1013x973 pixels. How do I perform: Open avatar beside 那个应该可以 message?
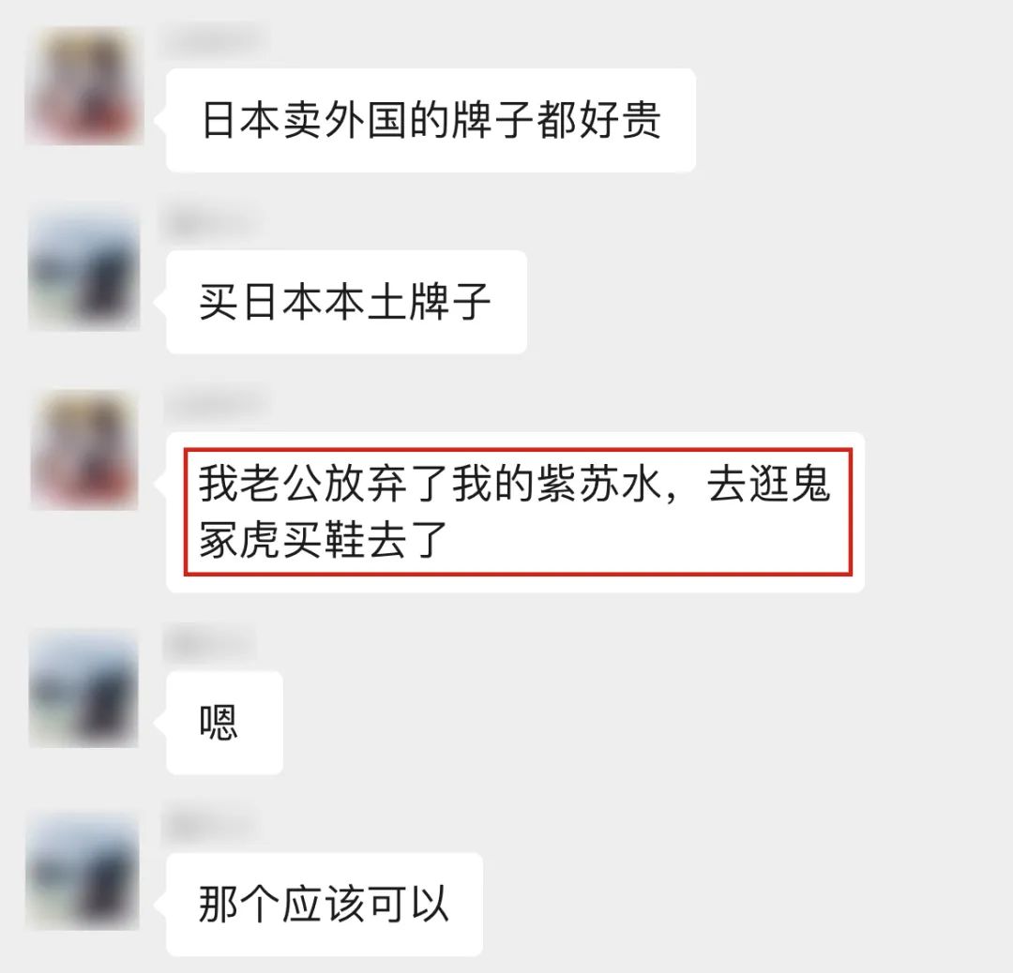coord(83,871)
